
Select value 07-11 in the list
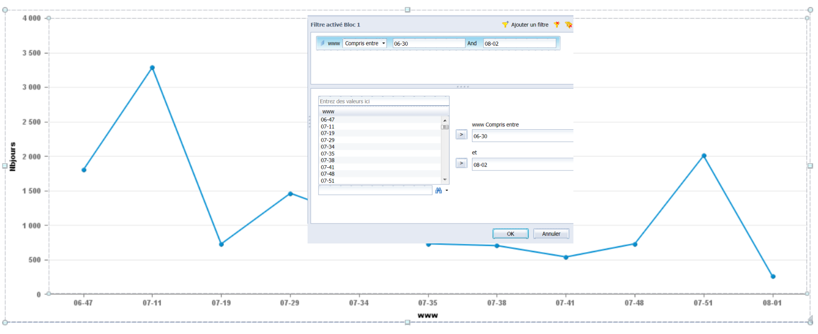380,126
